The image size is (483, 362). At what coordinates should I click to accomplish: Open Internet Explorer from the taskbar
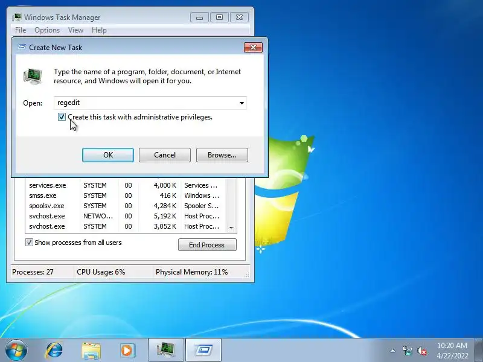click(x=54, y=350)
